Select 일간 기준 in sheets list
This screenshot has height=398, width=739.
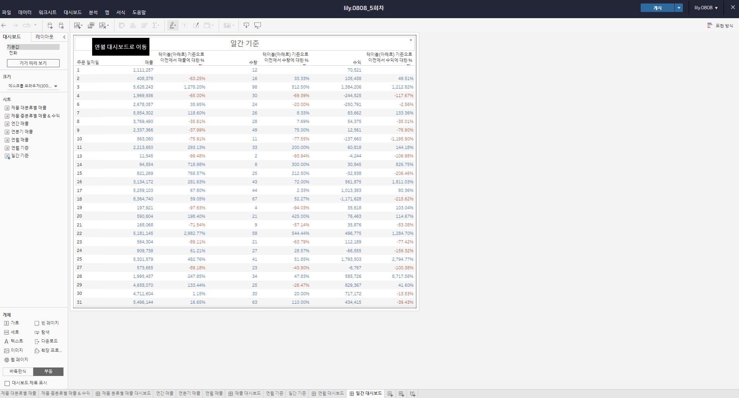coord(17,156)
